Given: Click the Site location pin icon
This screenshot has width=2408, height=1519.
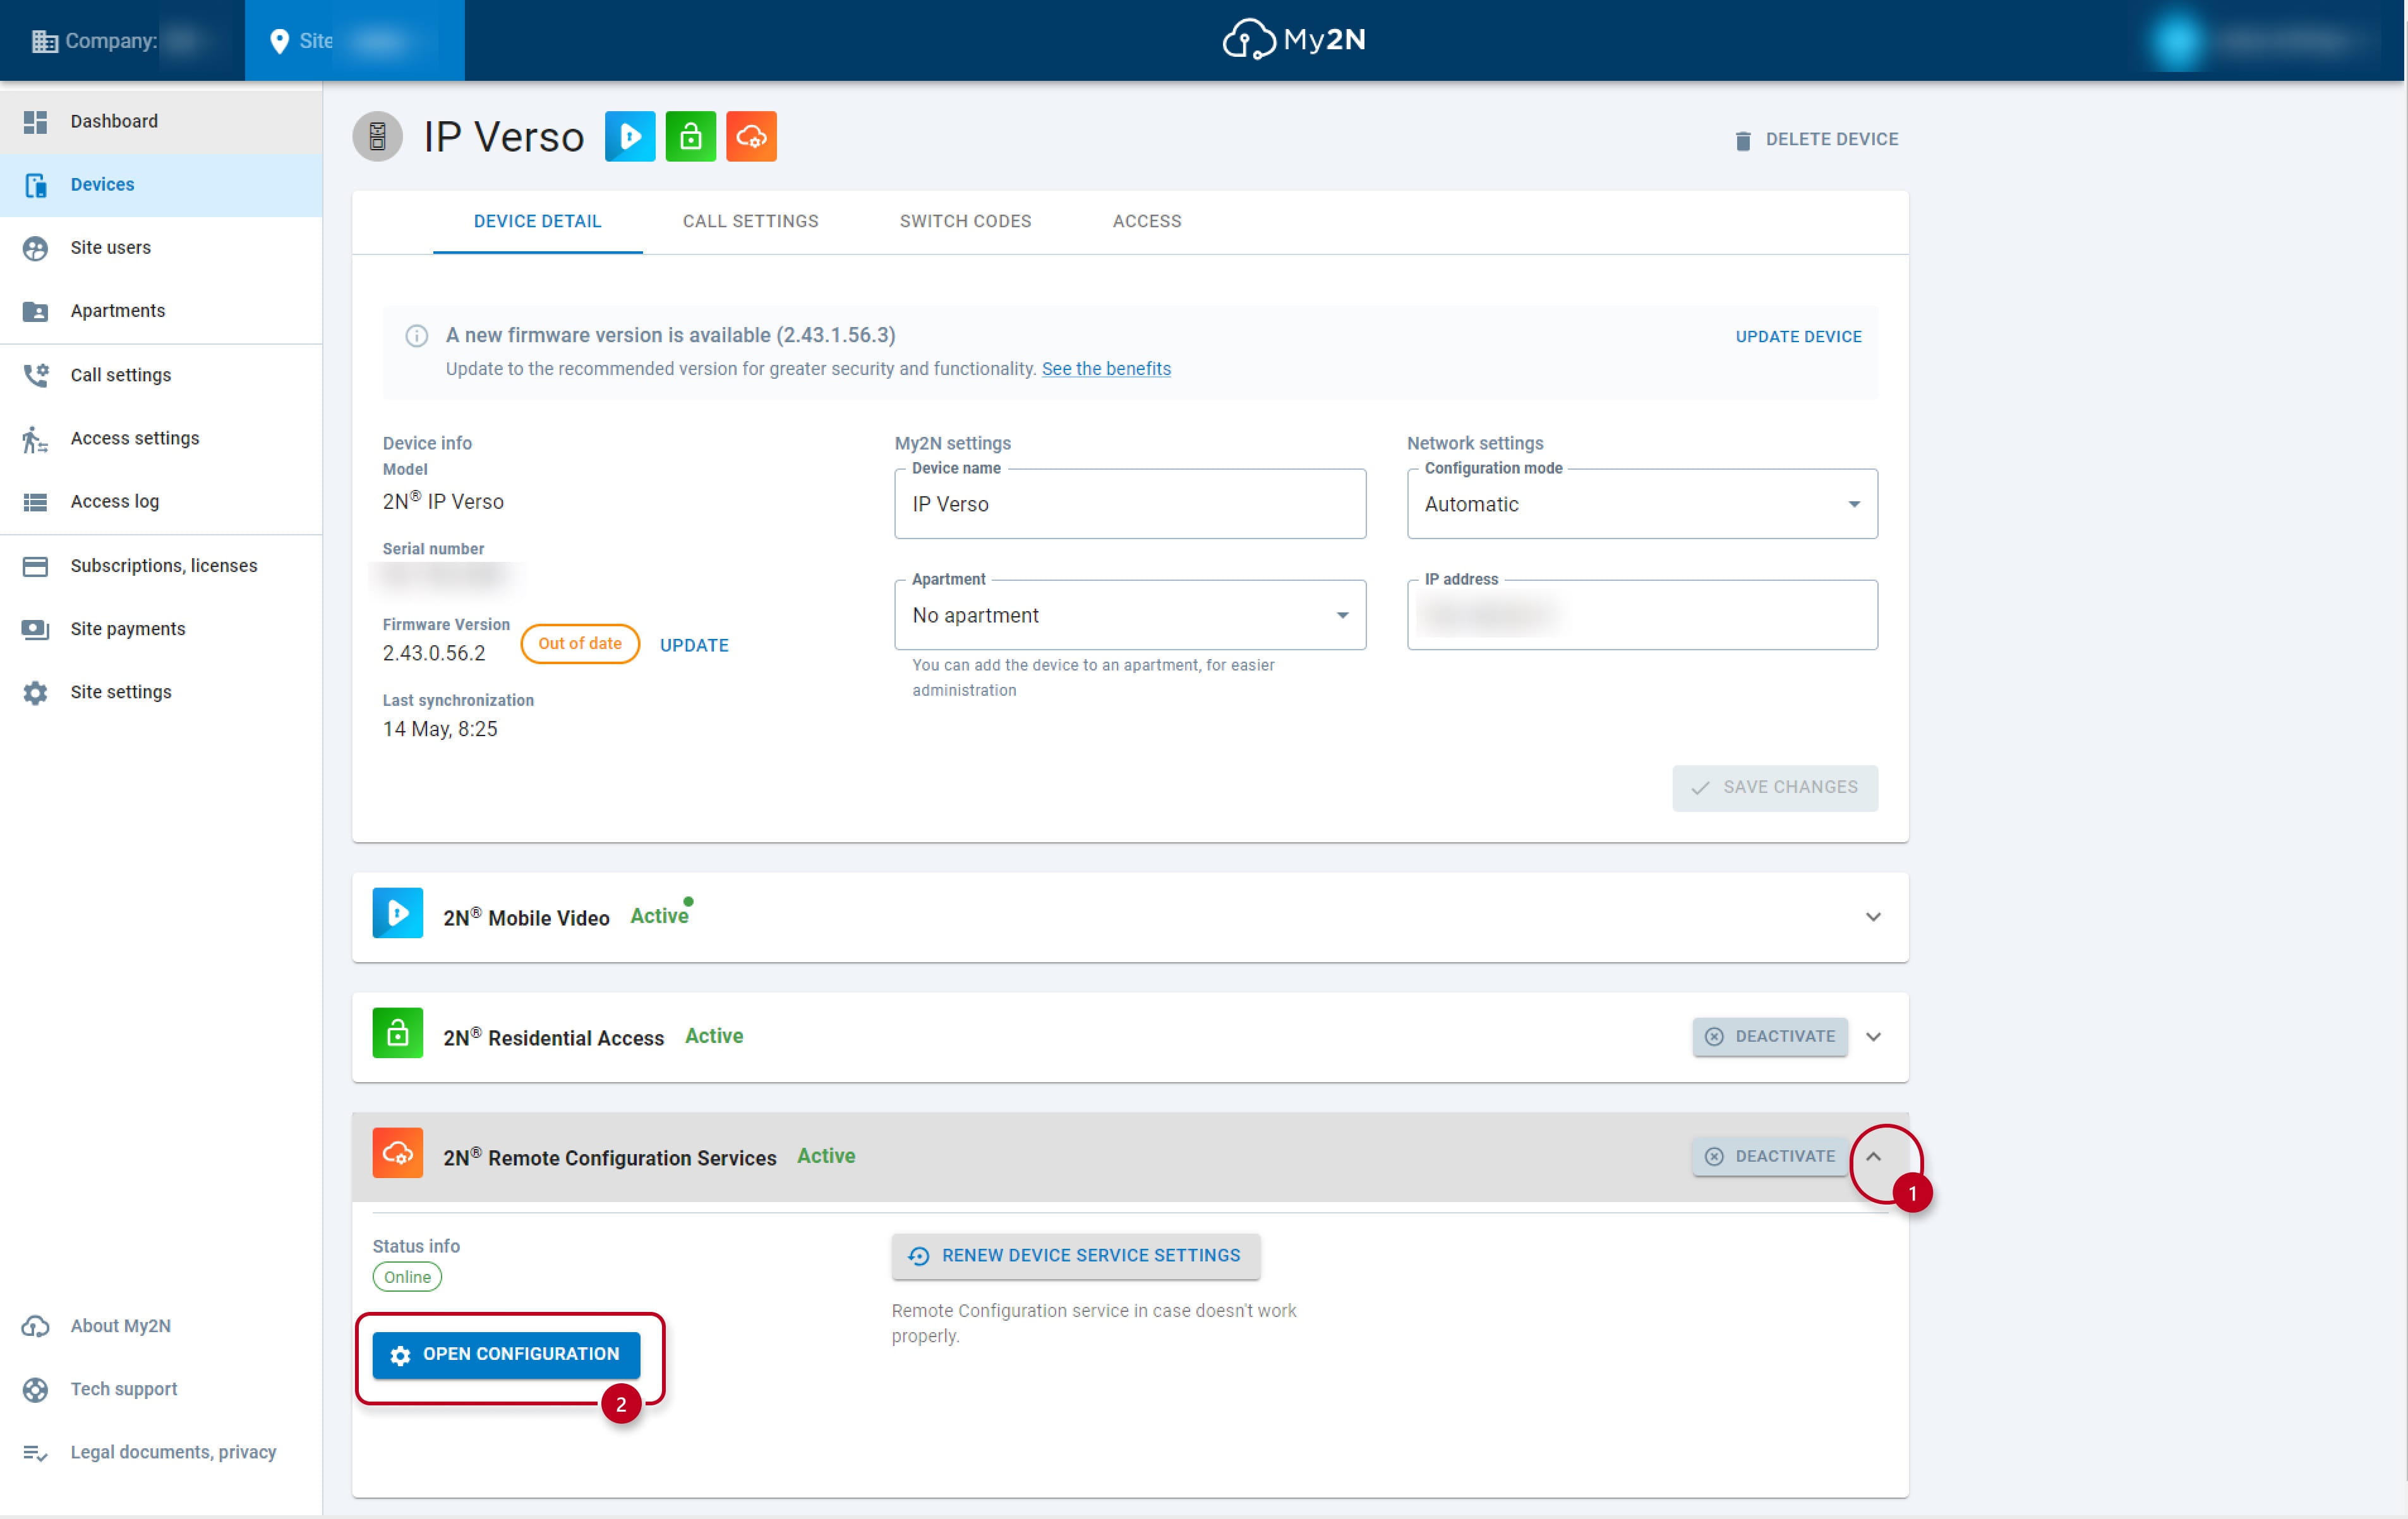Looking at the screenshot, I should click(280, 41).
